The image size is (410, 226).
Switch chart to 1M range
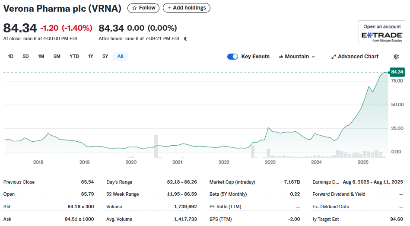[x=41, y=56]
